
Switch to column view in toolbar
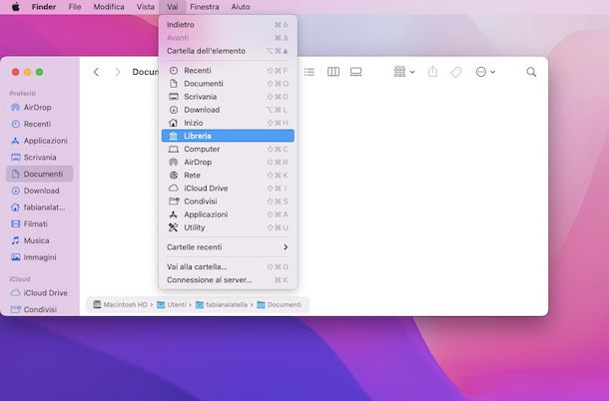[333, 72]
